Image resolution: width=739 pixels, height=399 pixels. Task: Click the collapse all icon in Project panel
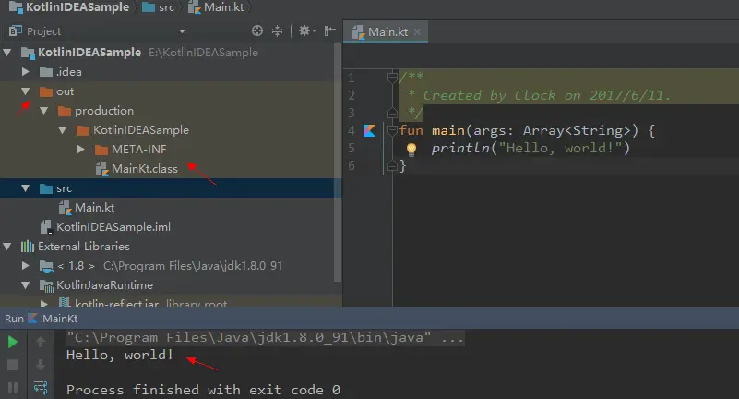[x=277, y=31]
